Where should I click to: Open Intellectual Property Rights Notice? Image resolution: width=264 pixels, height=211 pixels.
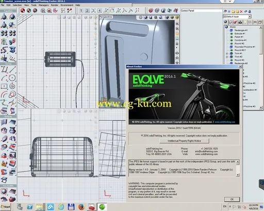point(184,141)
